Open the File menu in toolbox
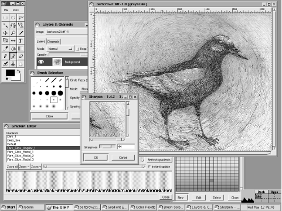 [6, 10]
